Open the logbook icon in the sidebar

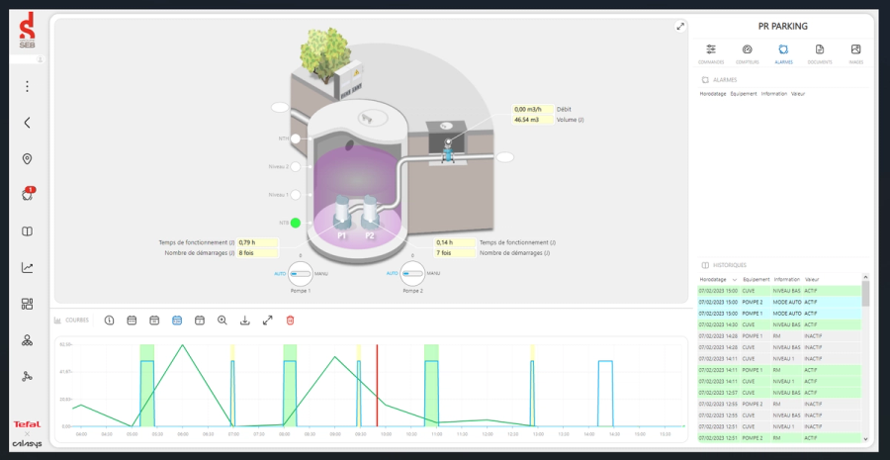tap(27, 231)
